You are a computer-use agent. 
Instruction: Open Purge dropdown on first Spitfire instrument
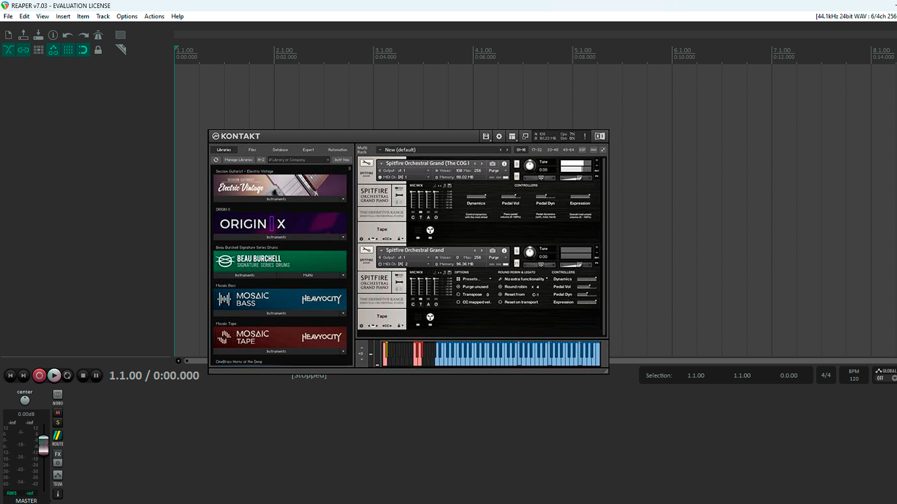pos(497,171)
